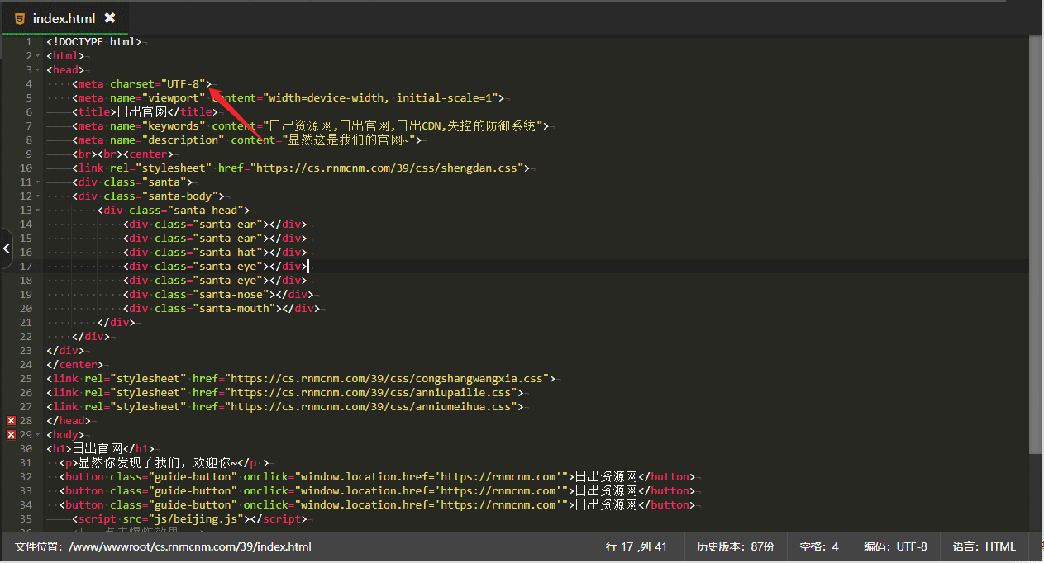Click the viewport meta tag line
Screen dimensions: 1044x563
click(x=288, y=98)
